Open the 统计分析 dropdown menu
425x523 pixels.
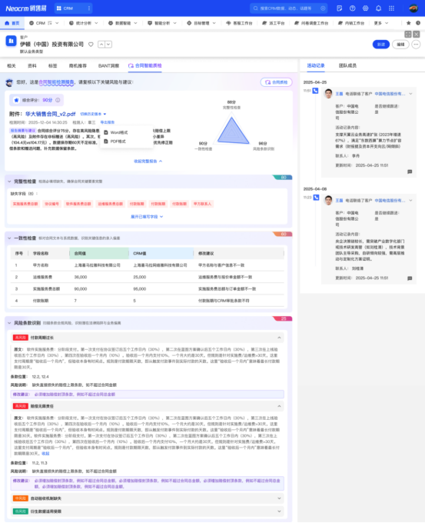pos(83,23)
